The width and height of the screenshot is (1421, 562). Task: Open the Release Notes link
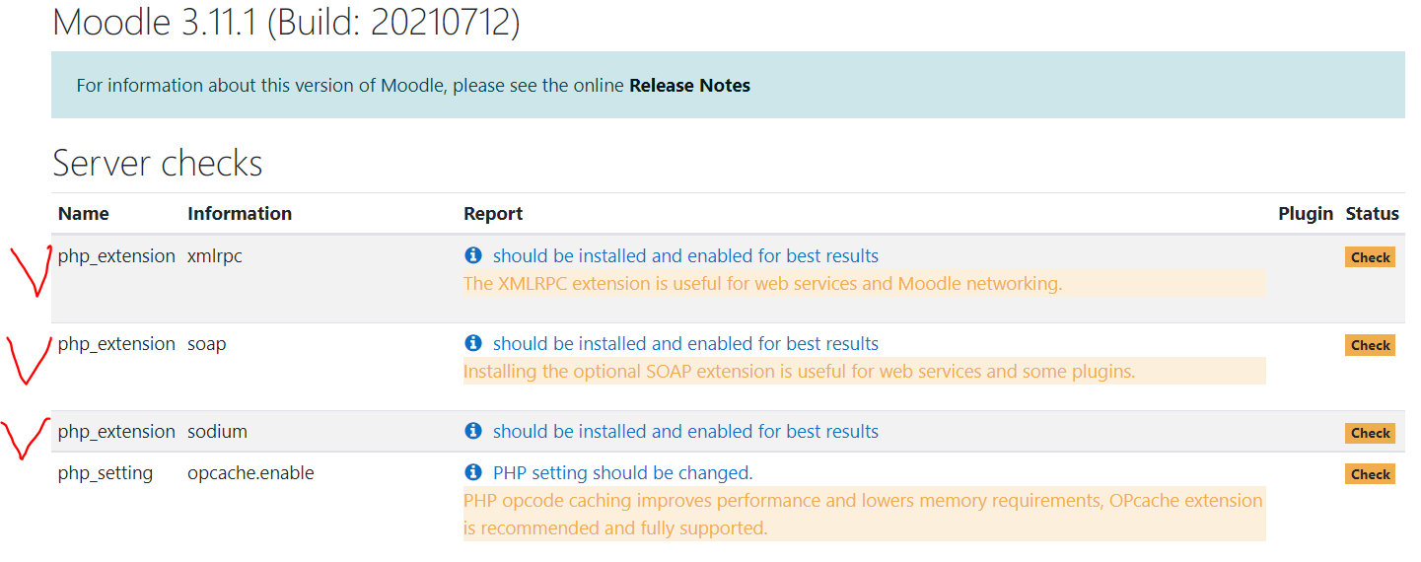click(689, 86)
